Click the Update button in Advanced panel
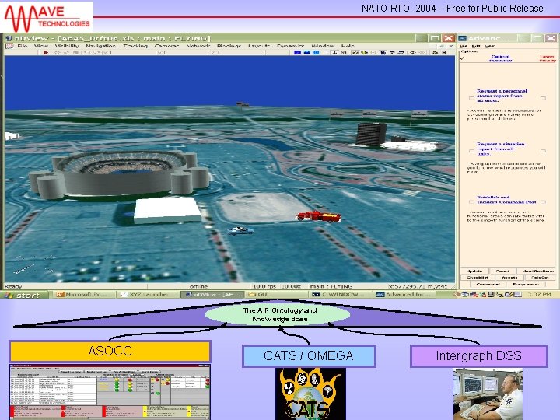 [x=474, y=271]
